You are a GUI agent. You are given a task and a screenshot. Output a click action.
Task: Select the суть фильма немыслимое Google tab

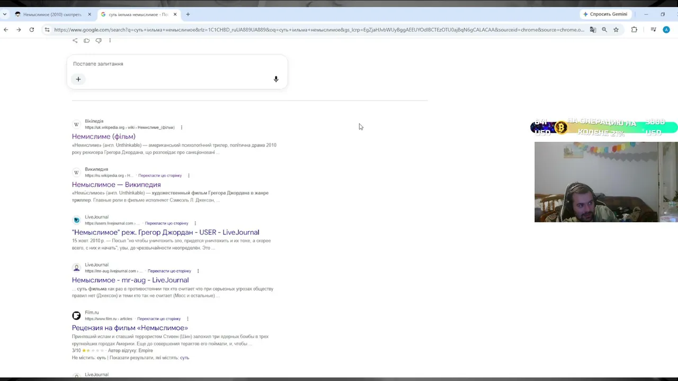coord(138,14)
